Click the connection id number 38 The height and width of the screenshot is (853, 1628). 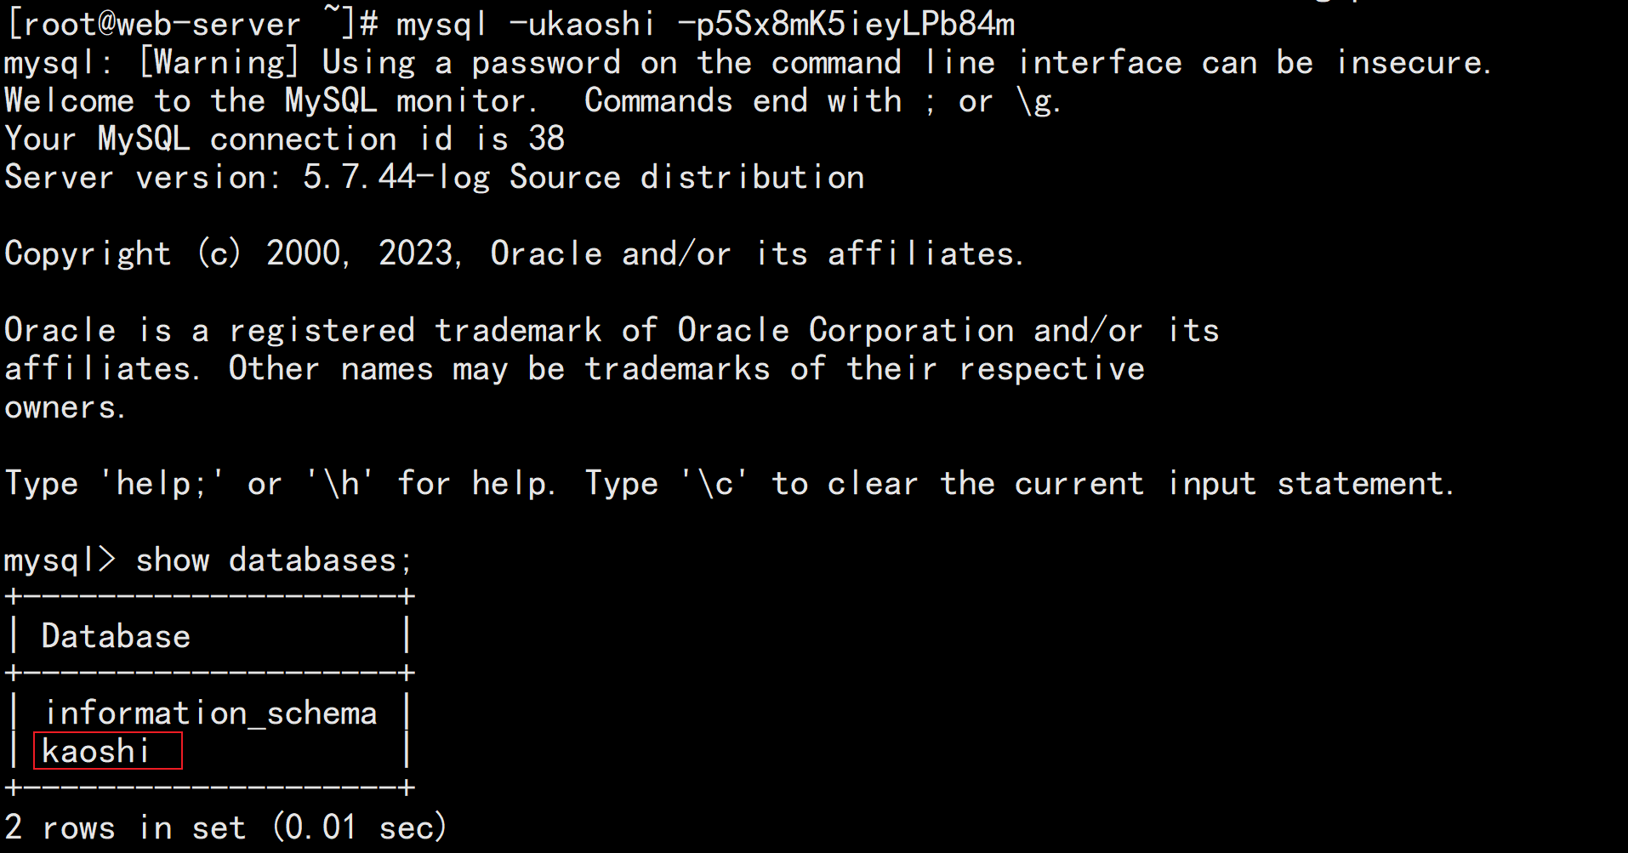547,139
